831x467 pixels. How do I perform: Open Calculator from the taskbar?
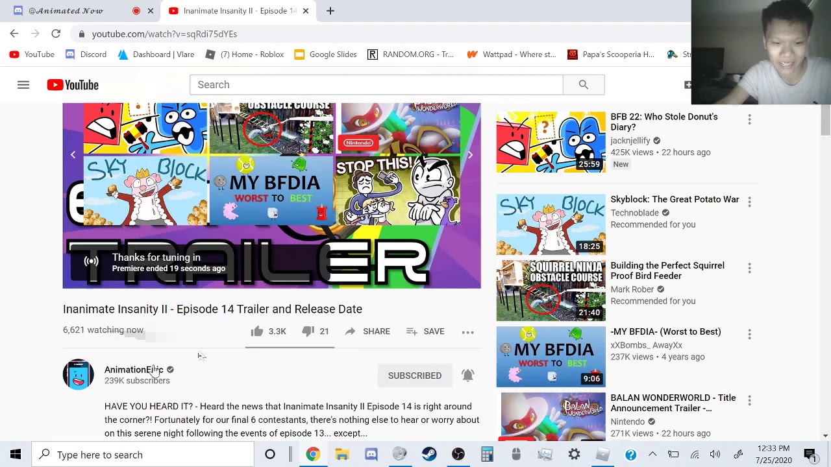point(487,455)
